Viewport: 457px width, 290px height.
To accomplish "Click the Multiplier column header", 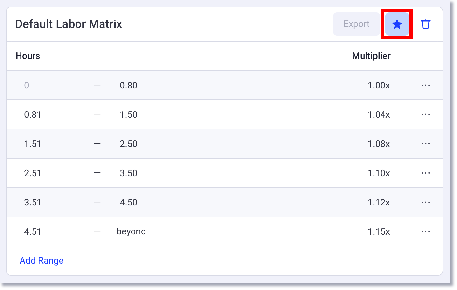I will [x=371, y=56].
